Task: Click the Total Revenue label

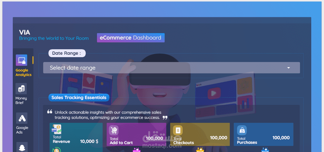Action: coord(61,140)
